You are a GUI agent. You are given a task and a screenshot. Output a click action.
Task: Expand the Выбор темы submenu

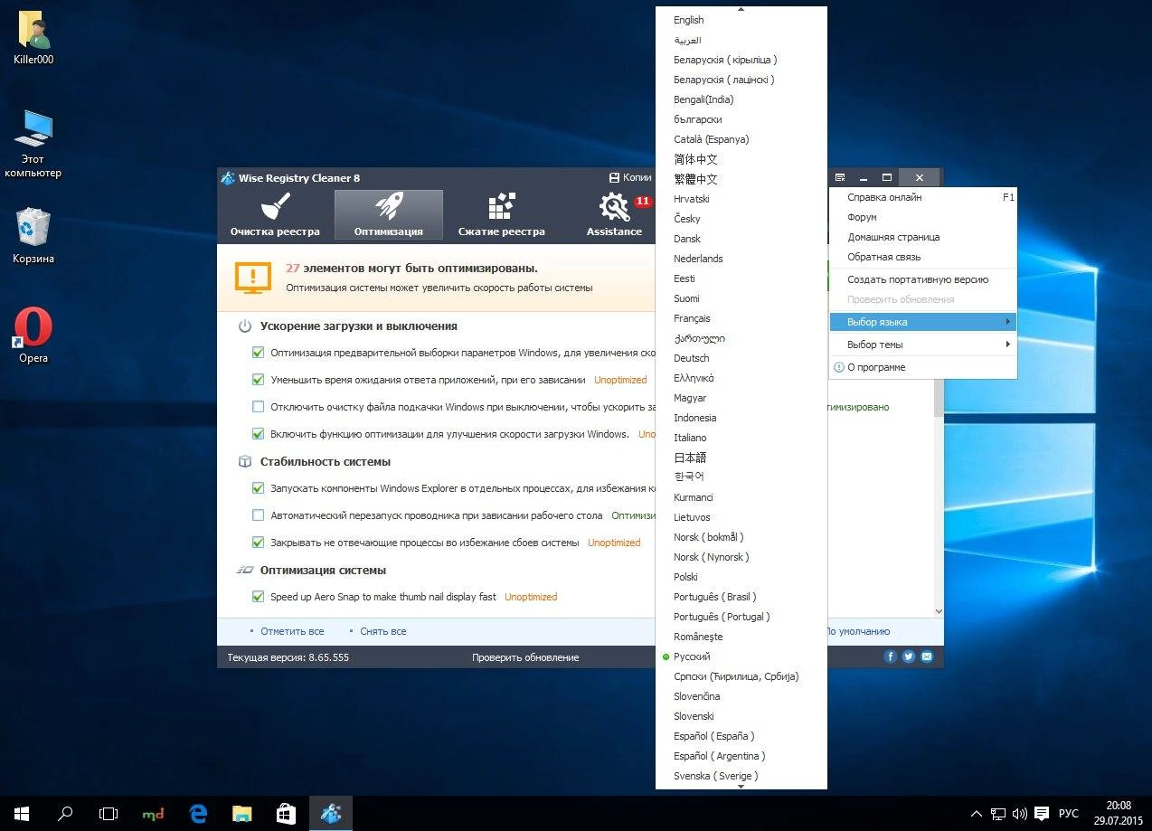click(x=923, y=345)
